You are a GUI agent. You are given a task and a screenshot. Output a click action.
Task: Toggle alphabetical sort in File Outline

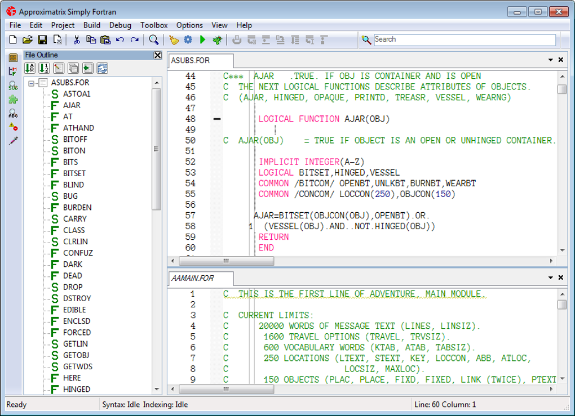click(x=30, y=68)
